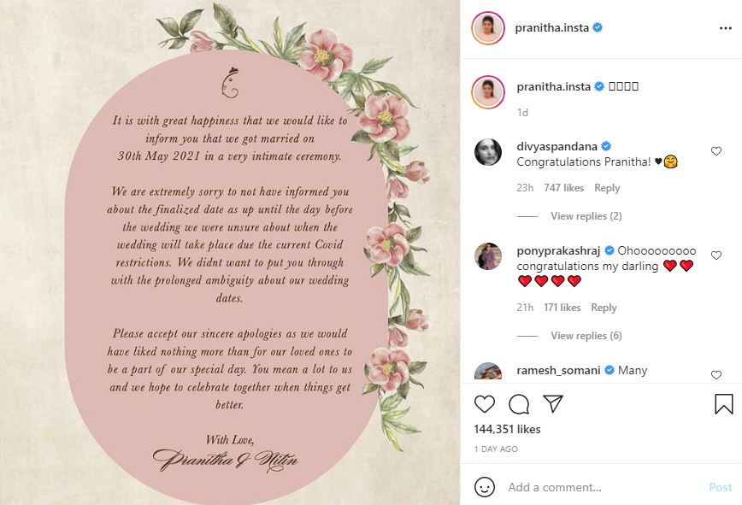Open pranitha.insta header profile picture
The height and width of the screenshot is (505, 742).
tap(488, 28)
